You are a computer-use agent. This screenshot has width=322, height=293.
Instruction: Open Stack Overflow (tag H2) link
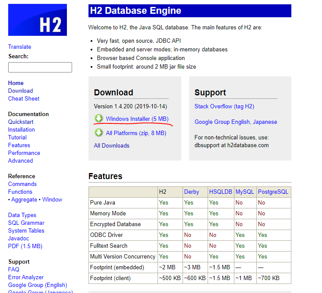(224, 106)
